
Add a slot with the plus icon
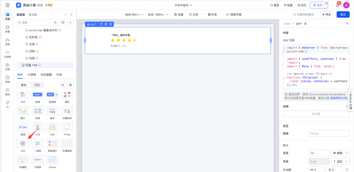347,106
